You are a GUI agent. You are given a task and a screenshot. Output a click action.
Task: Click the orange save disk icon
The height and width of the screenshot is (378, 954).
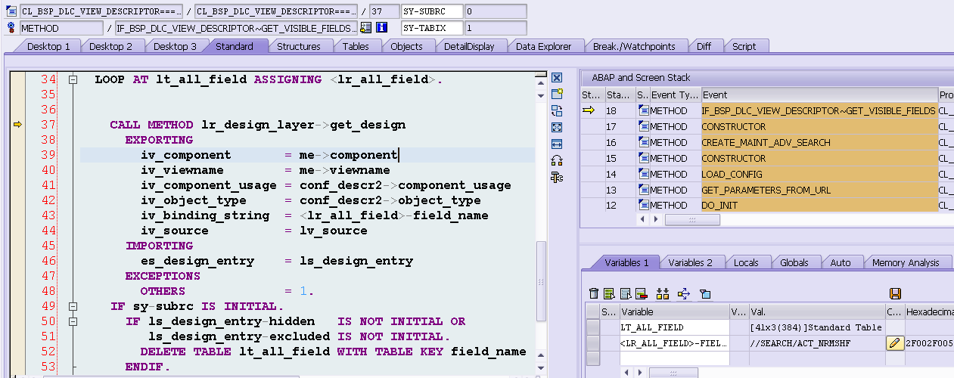tap(895, 293)
